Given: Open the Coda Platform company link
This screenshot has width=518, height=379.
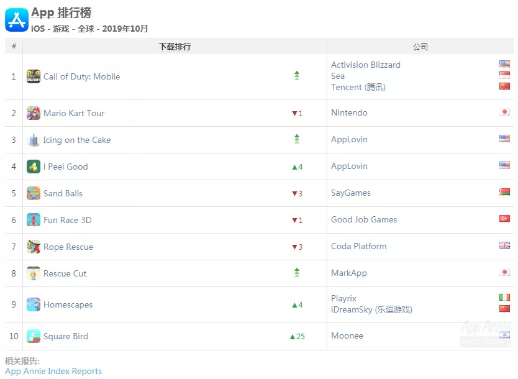Looking at the screenshot, I should click(x=358, y=246).
